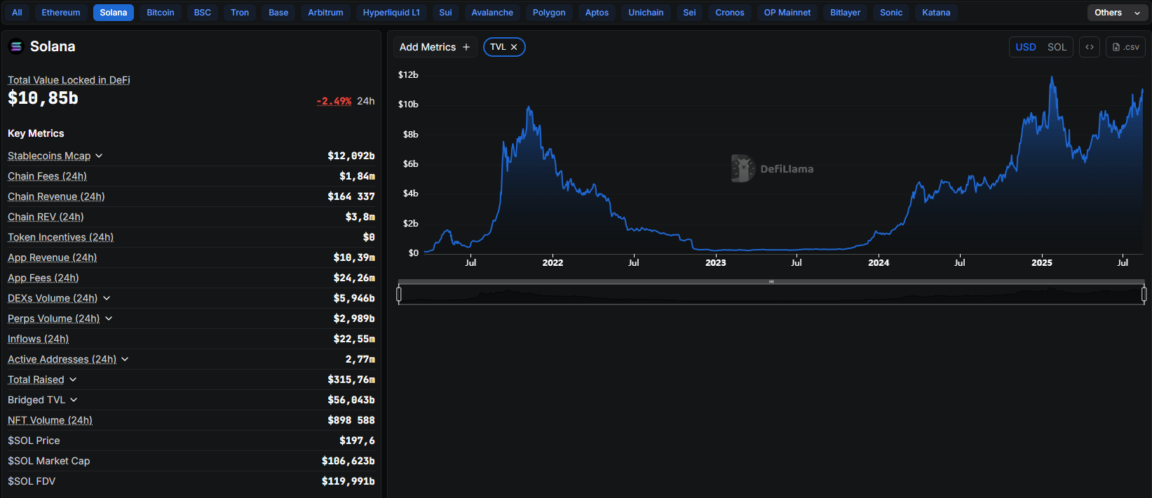1152x498 pixels.
Task: Click the plus icon in Add Metrics
Action: click(466, 47)
